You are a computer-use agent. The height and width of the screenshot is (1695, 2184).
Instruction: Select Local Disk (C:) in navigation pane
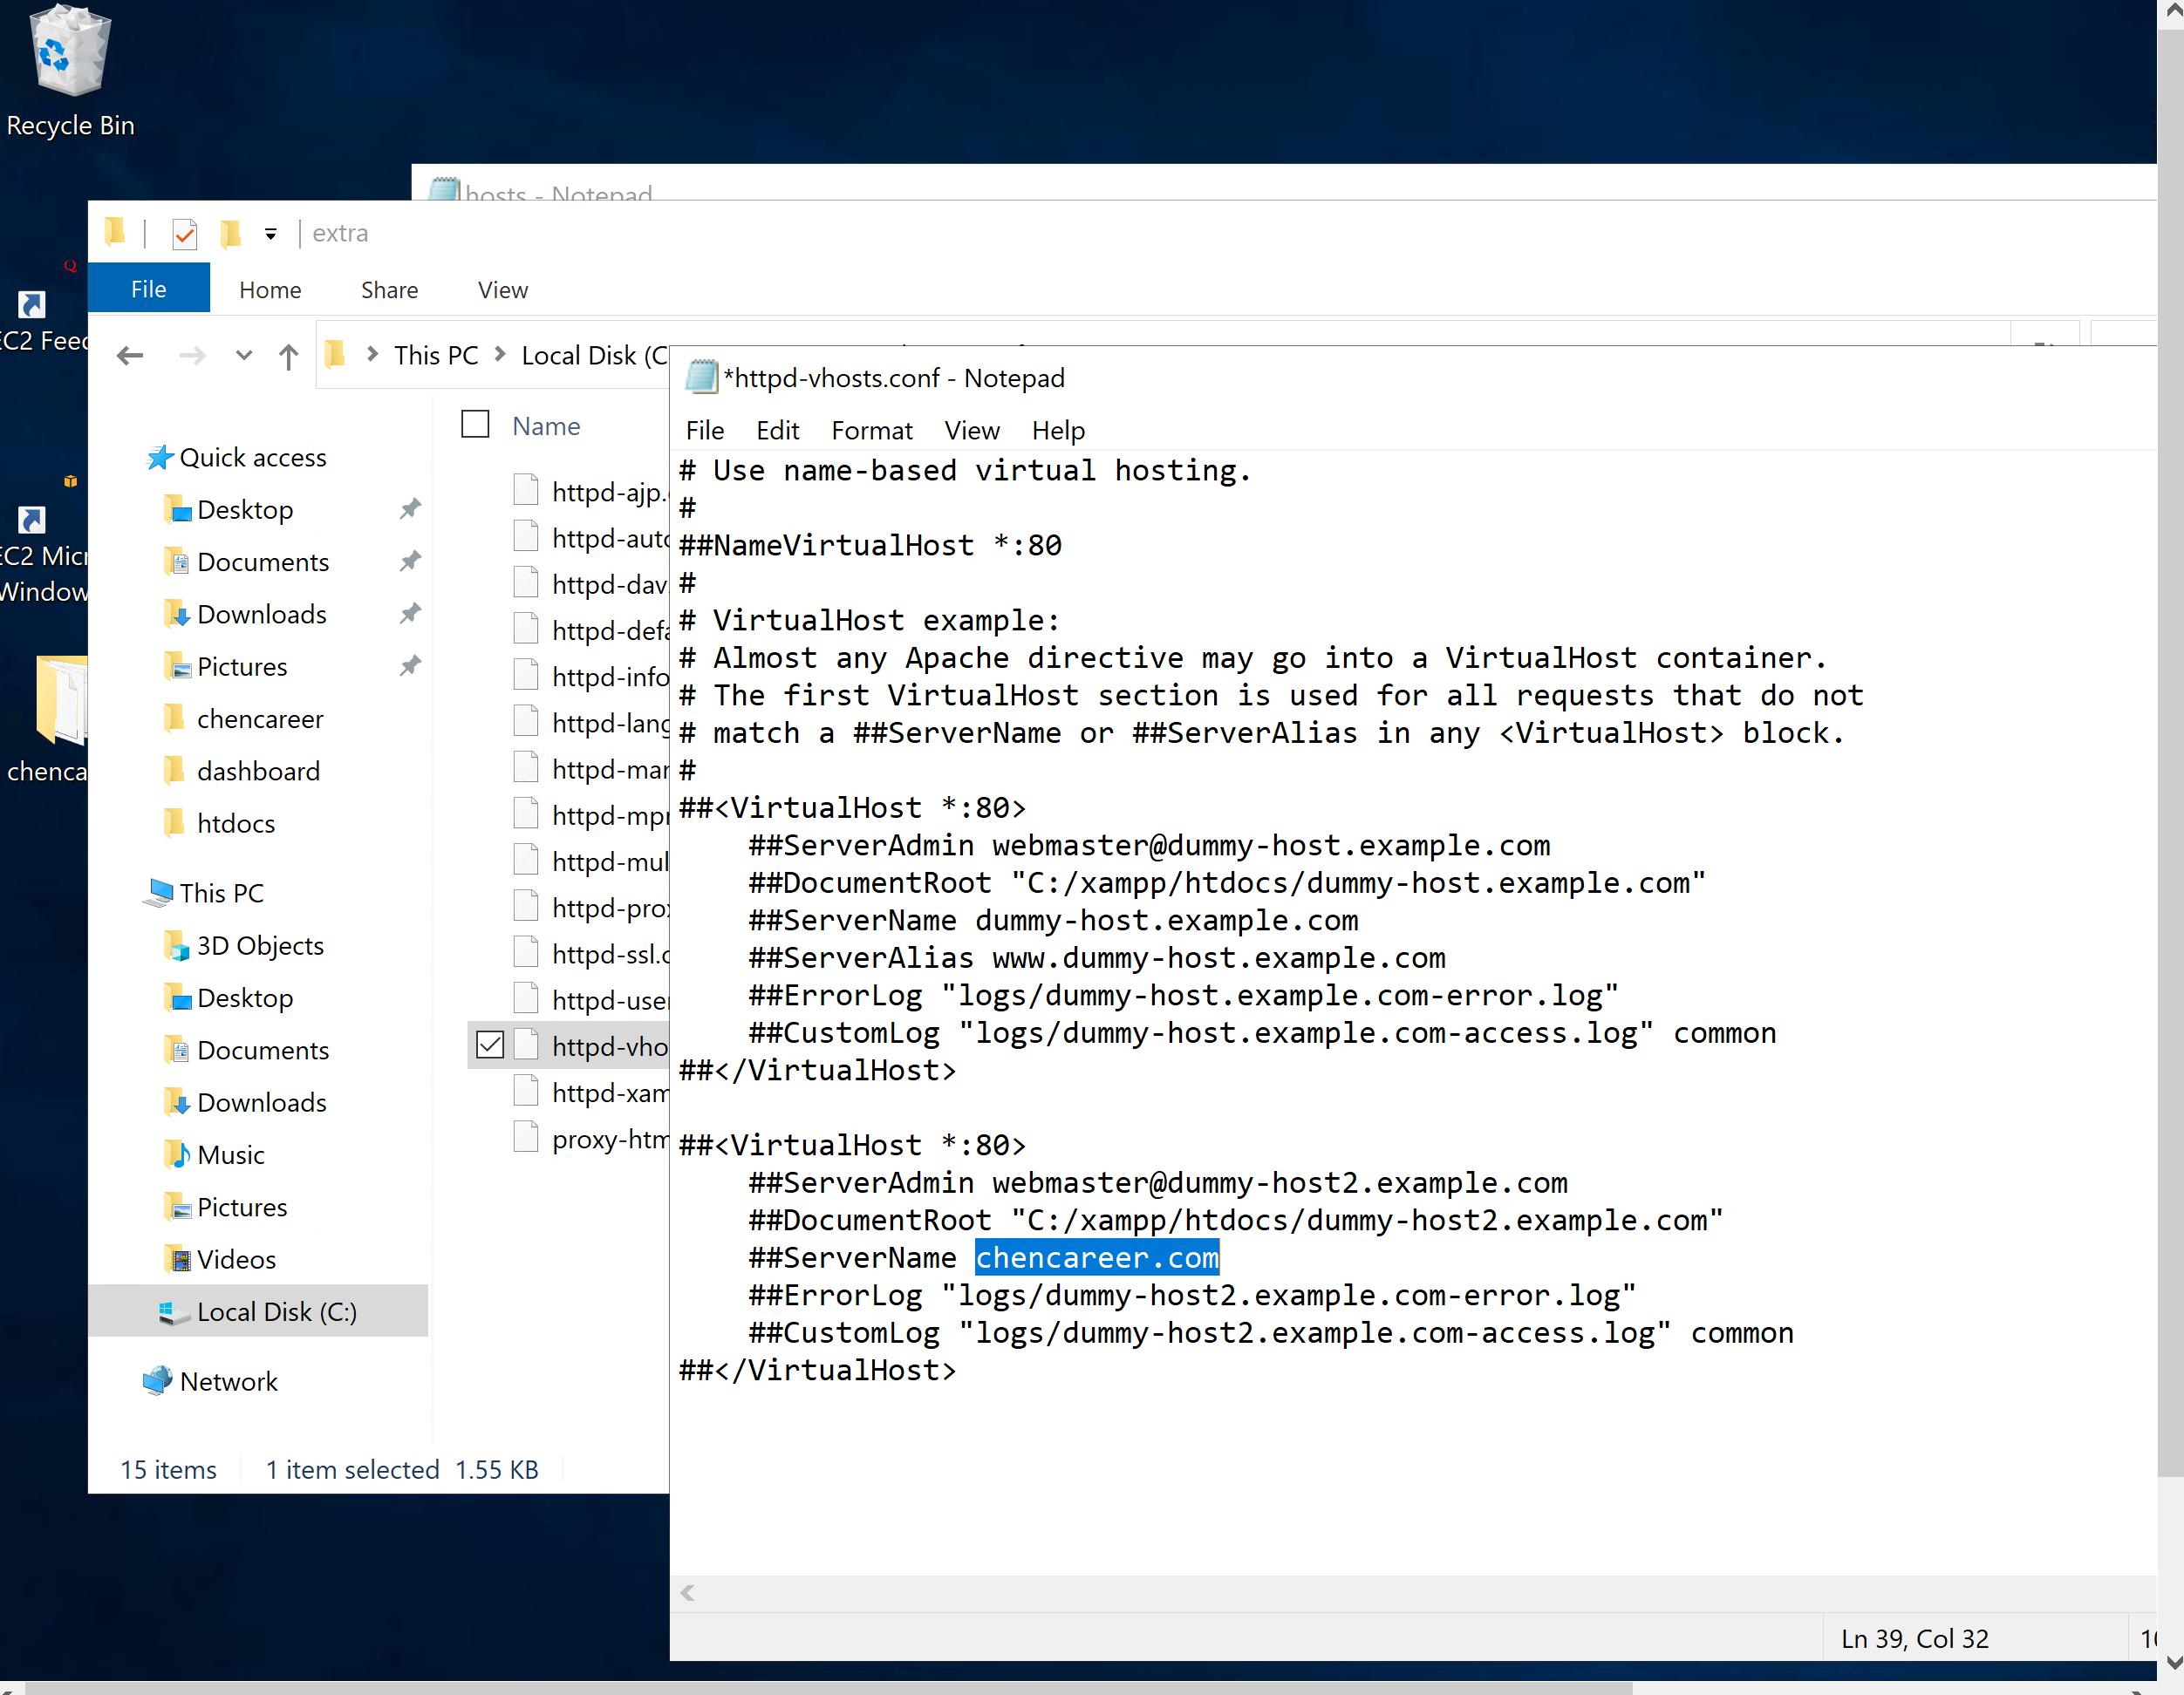(x=258, y=1311)
